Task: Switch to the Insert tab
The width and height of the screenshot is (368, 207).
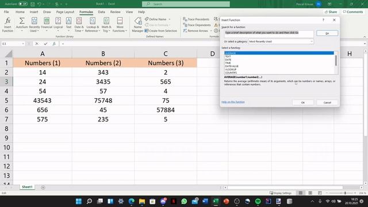Action: coord(34,11)
